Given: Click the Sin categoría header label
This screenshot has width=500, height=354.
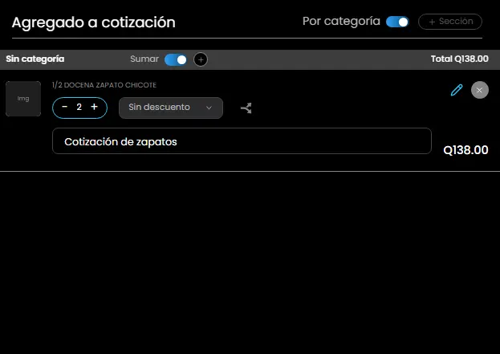Looking at the screenshot, I should 35,59.
